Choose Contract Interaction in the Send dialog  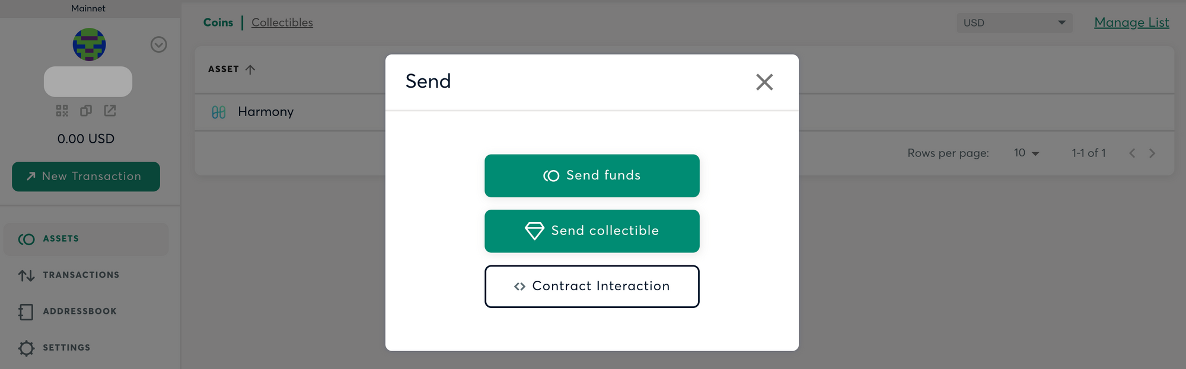[592, 286]
